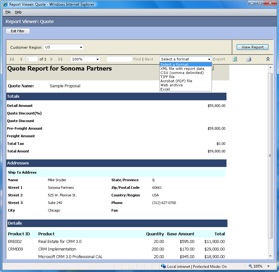The image size is (279, 272).
Task: Click the 'Mike Snyder' name value
Action: coord(57,180)
